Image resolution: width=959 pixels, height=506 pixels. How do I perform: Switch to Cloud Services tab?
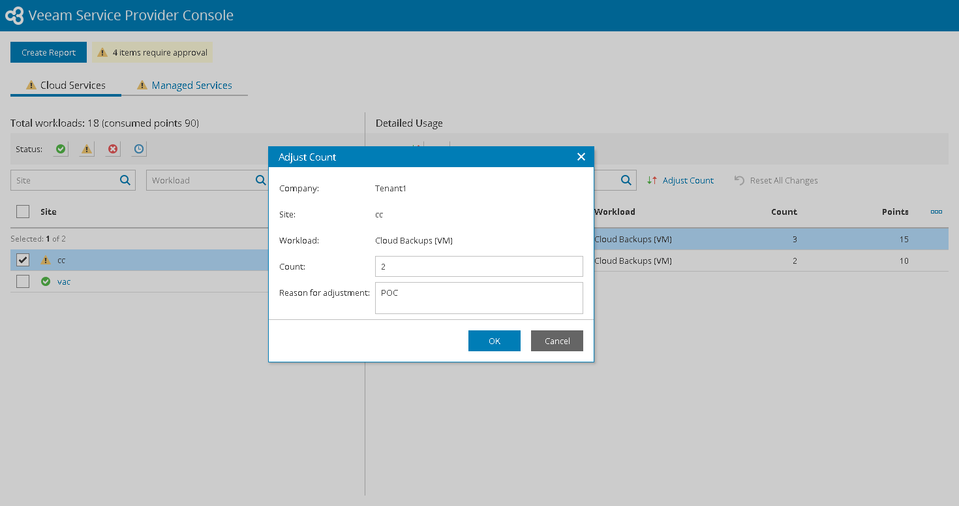click(x=66, y=86)
